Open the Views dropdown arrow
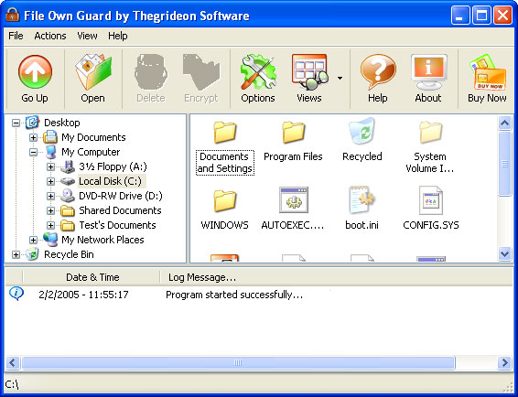This screenshot has width=518, height=397. click(340, 79)
